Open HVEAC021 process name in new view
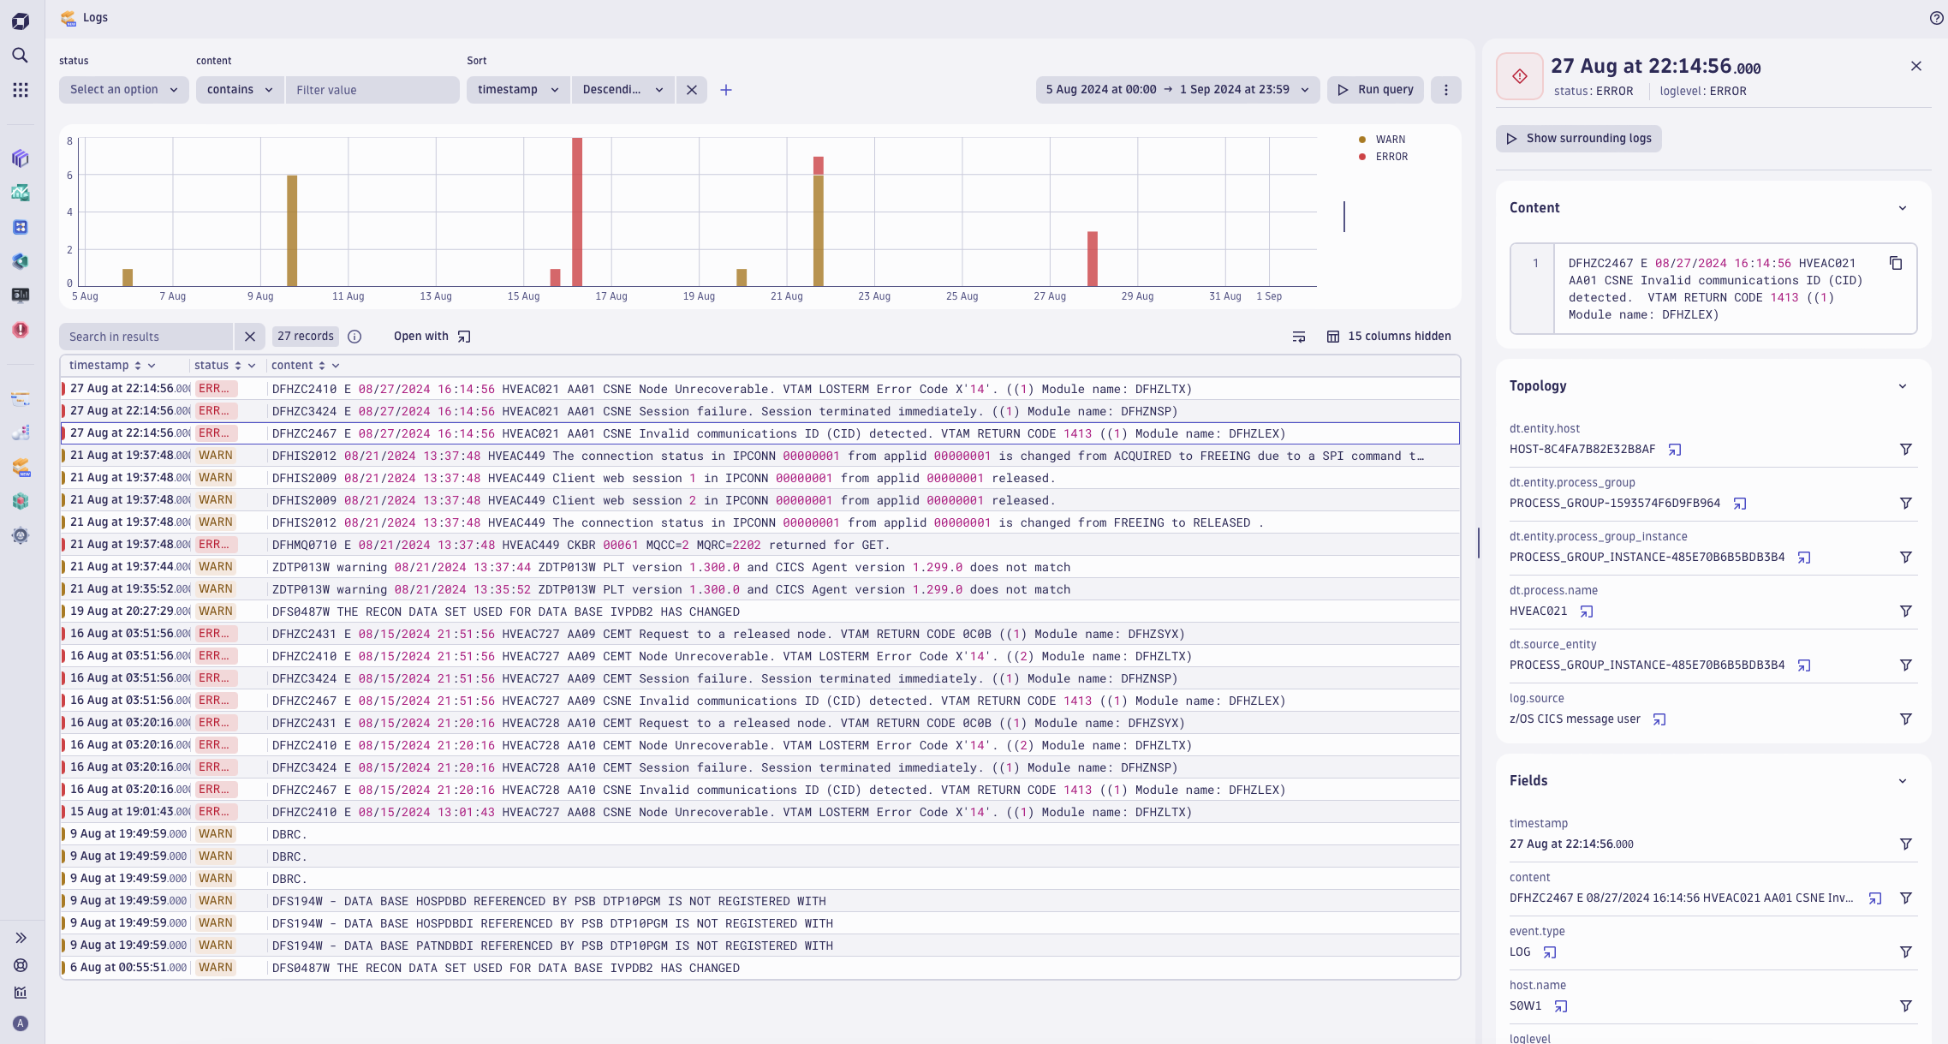The height and width of the screenshot is (1044, 1948). pyautogui.click(x=1587, y=611)
